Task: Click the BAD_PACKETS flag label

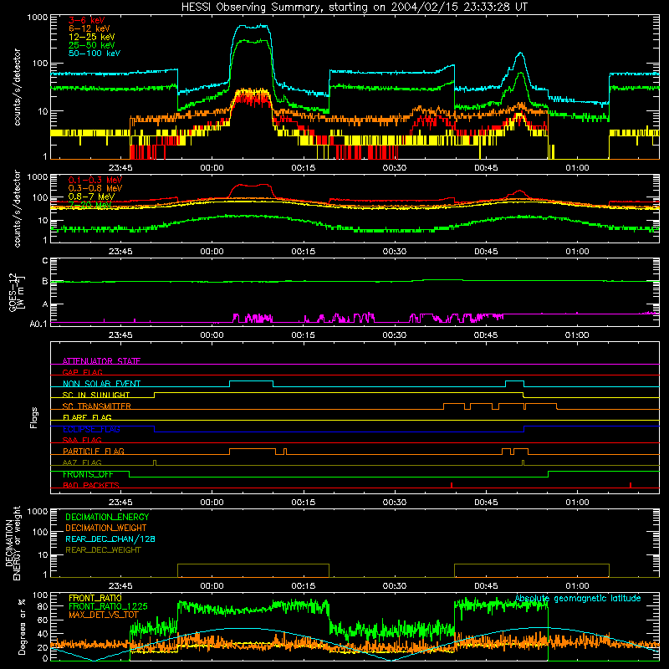Action: [x=91, y=485]
